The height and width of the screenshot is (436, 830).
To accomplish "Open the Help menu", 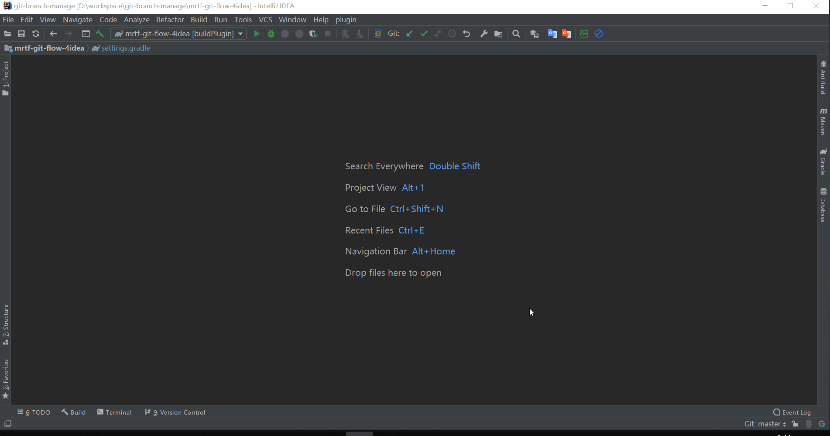I will point(321,20).
